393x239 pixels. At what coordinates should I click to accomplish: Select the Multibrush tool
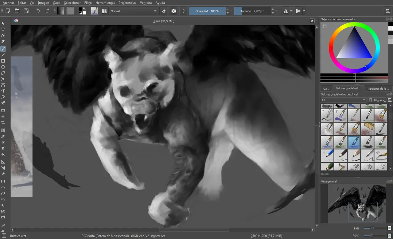point(3,103)
